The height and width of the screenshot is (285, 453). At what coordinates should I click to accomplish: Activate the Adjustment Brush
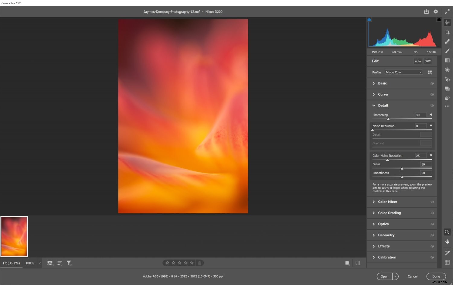(447, 51)
